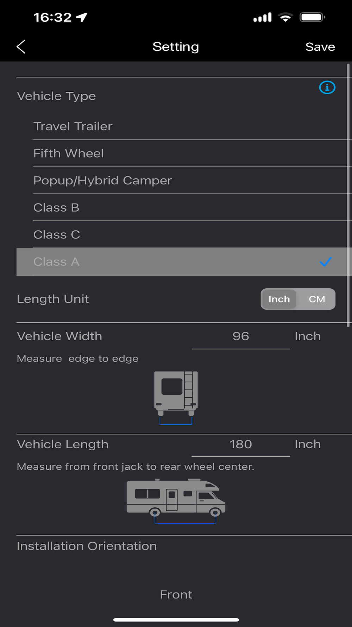Tap the back arrow icon
The height and width of the screenshot is (627, 352).
pos(21,47)
